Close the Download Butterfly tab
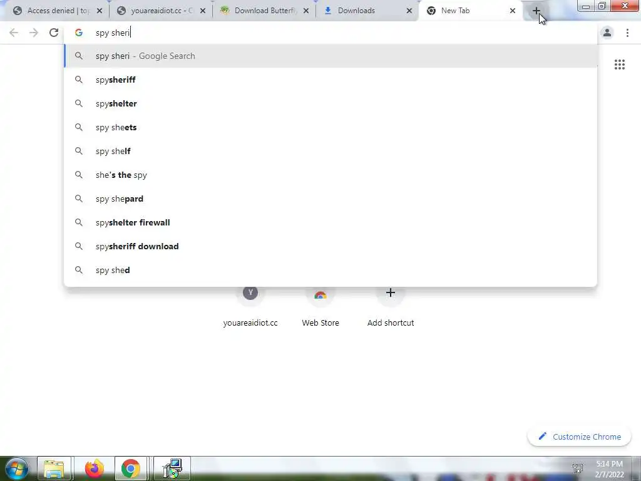This screenshot has width=641, height=481. point(305,11)
